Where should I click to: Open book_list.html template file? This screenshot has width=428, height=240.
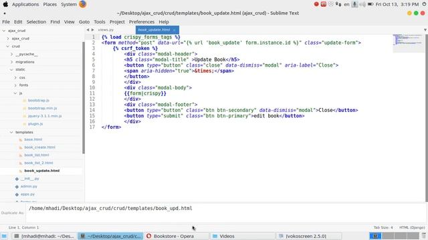tap(37, 155)
